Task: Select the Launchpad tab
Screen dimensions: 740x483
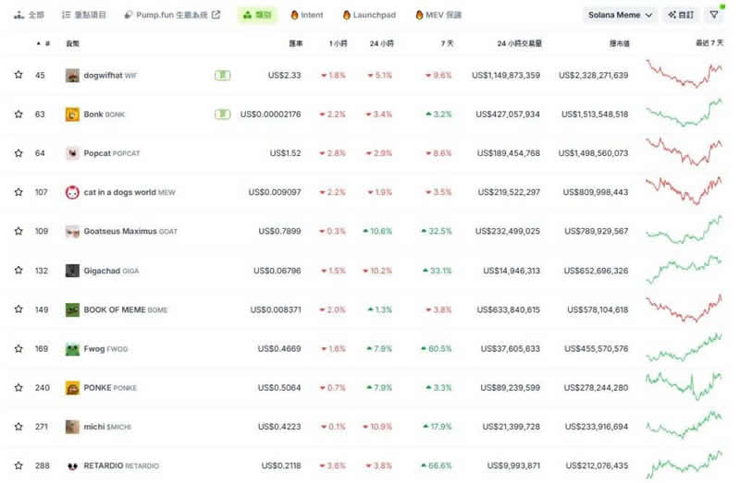Action: (x=368, y=15)
